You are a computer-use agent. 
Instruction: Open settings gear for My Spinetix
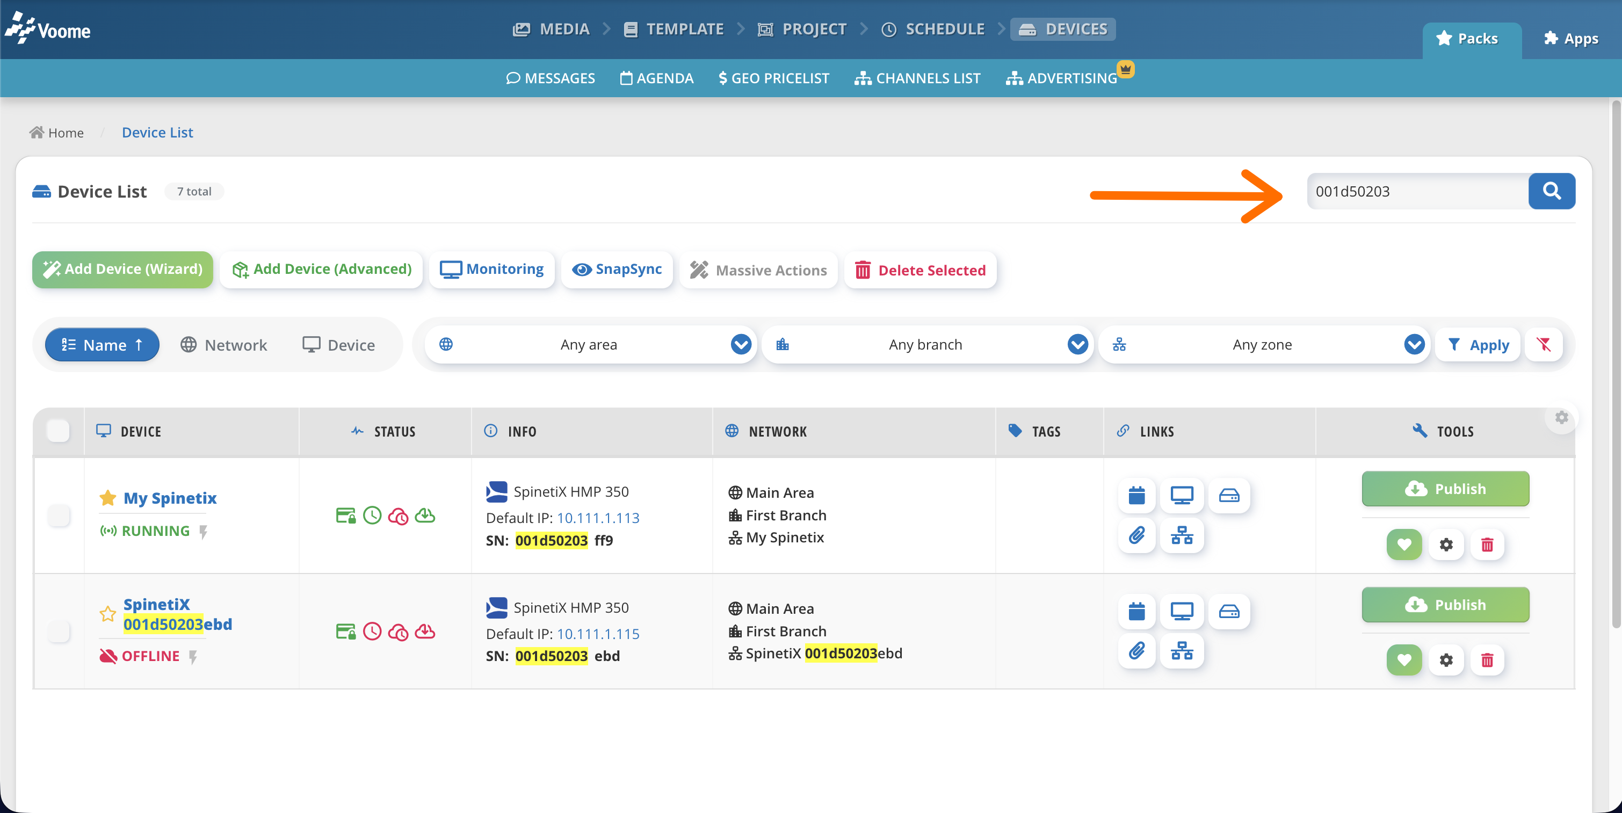[x=1446, y=545]
